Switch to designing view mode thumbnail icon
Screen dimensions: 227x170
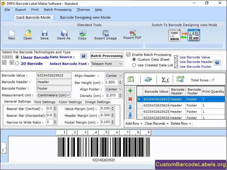(194, 35)
